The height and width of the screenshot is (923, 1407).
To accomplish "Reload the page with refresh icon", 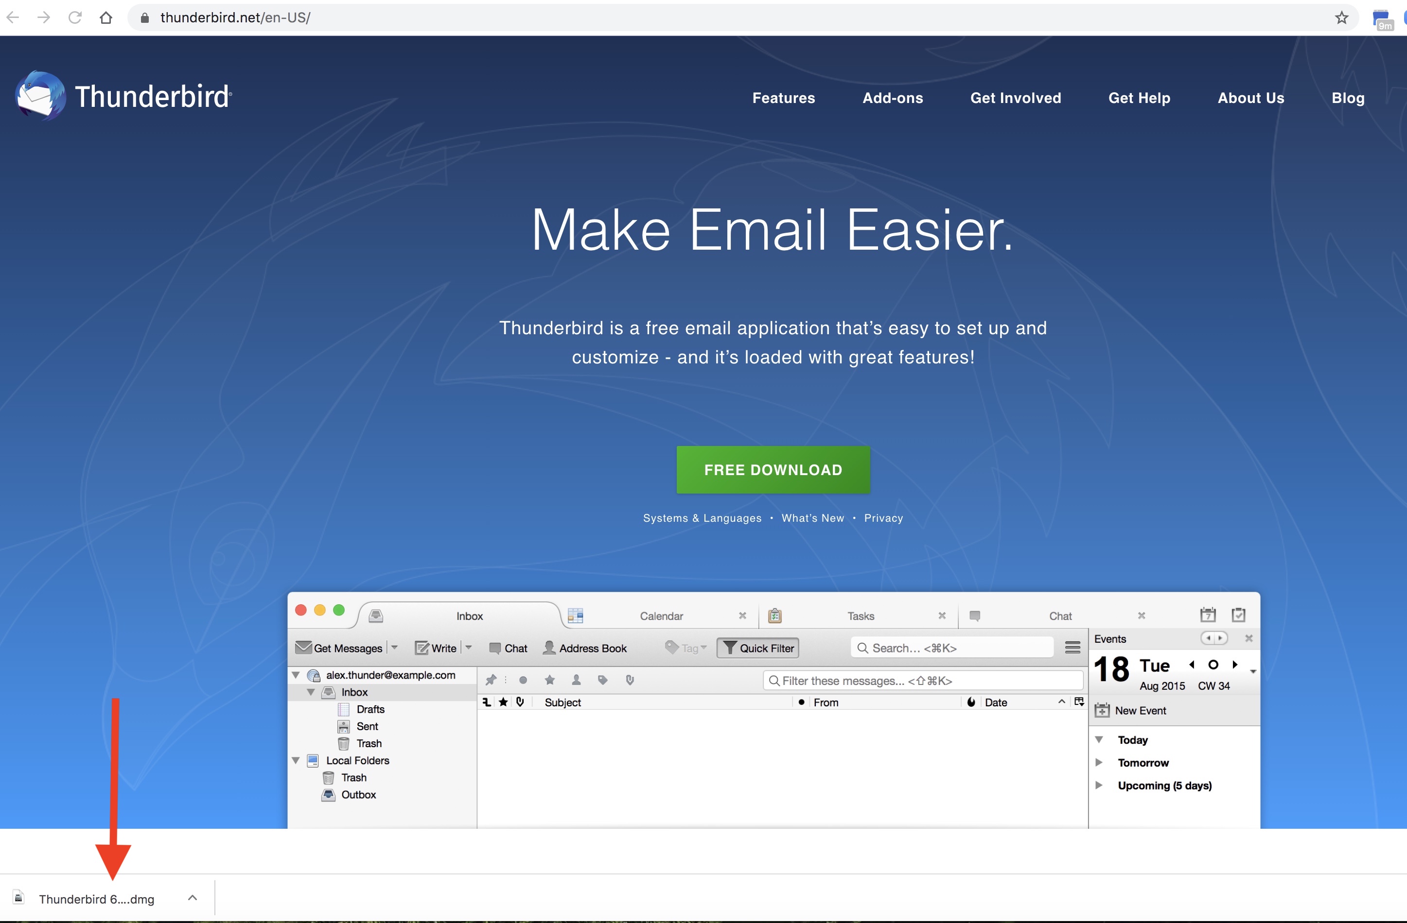I will point(74,17).
